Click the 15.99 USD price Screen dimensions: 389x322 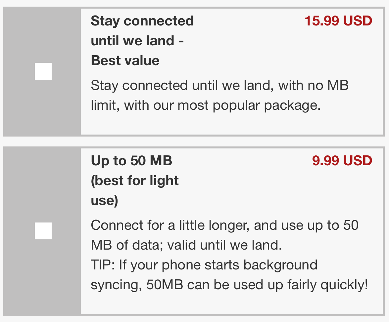coord(338,21)
